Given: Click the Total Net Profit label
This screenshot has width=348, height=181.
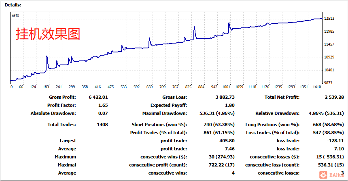Looking at the screenshot, I should pos(282,97).
